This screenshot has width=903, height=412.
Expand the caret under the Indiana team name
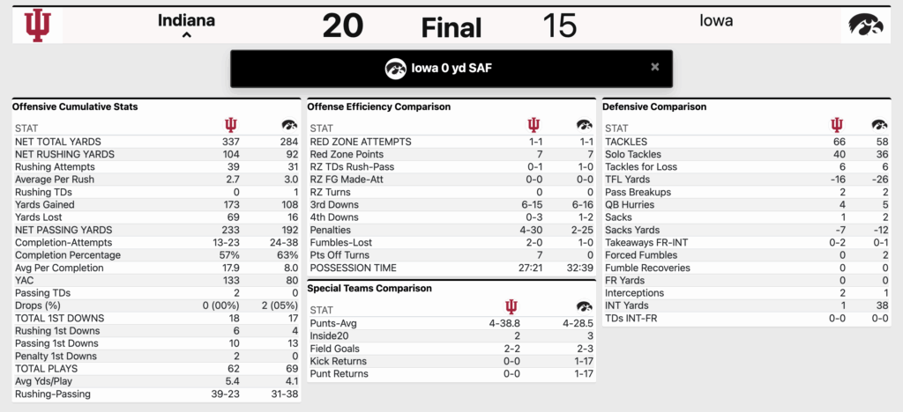(x=186, y=35)
